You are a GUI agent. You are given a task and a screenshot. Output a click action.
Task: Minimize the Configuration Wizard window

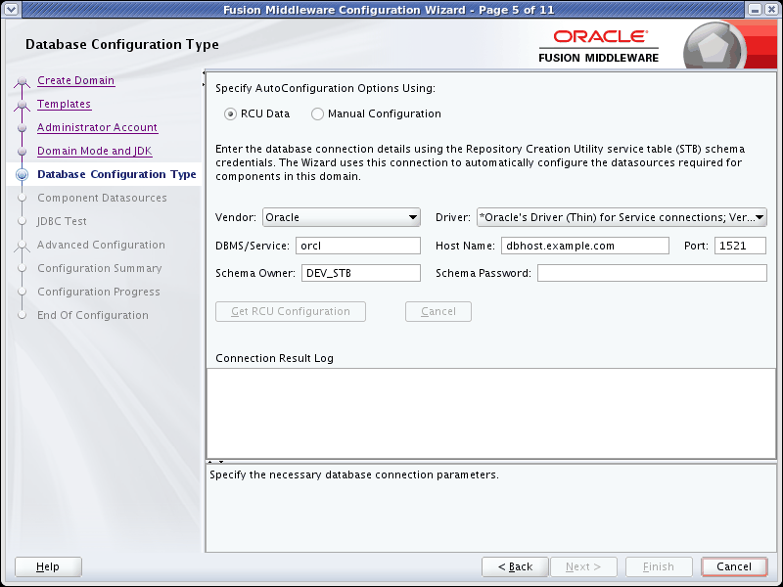coord(756,10)
